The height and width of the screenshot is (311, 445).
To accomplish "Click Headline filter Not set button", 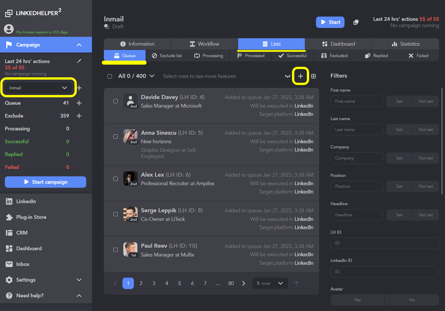I will tap(426, 215).
